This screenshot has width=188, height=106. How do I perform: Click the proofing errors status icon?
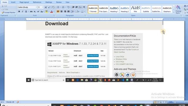coord(18,102)
